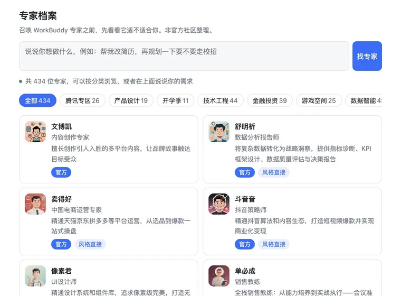Image resolution: width=401 pixels, height=296 pixels.
Task: Click the 抖音策略师 role text
Action: 251,210
